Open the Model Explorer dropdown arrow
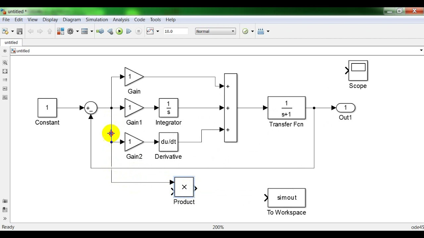424x238 pixels. (91, 31)
